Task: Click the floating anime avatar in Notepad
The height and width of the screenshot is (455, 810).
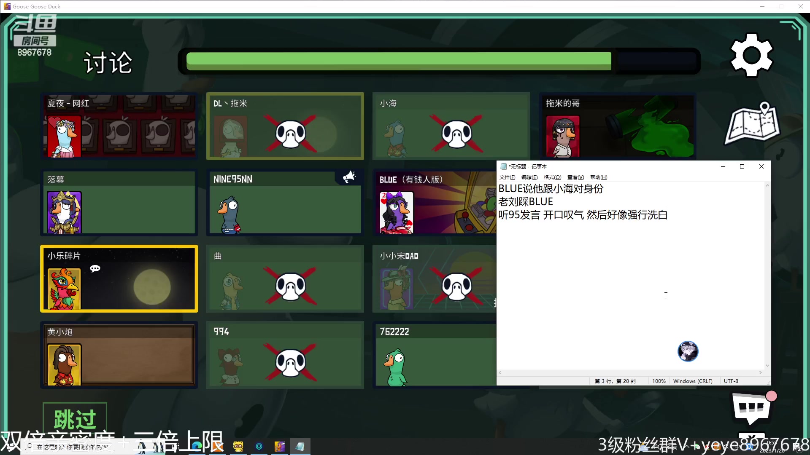Action: (x=688, y=351)
